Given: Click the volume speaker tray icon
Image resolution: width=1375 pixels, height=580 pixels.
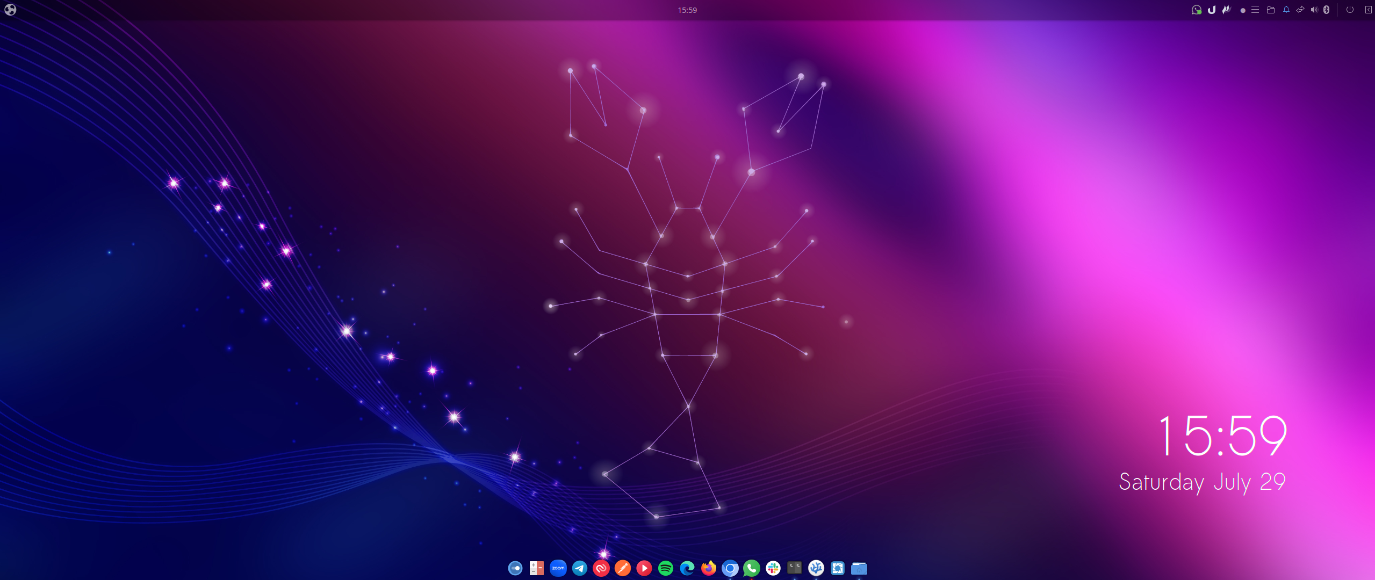Looking at the screenshot, I should click(x=1314, y=10).
